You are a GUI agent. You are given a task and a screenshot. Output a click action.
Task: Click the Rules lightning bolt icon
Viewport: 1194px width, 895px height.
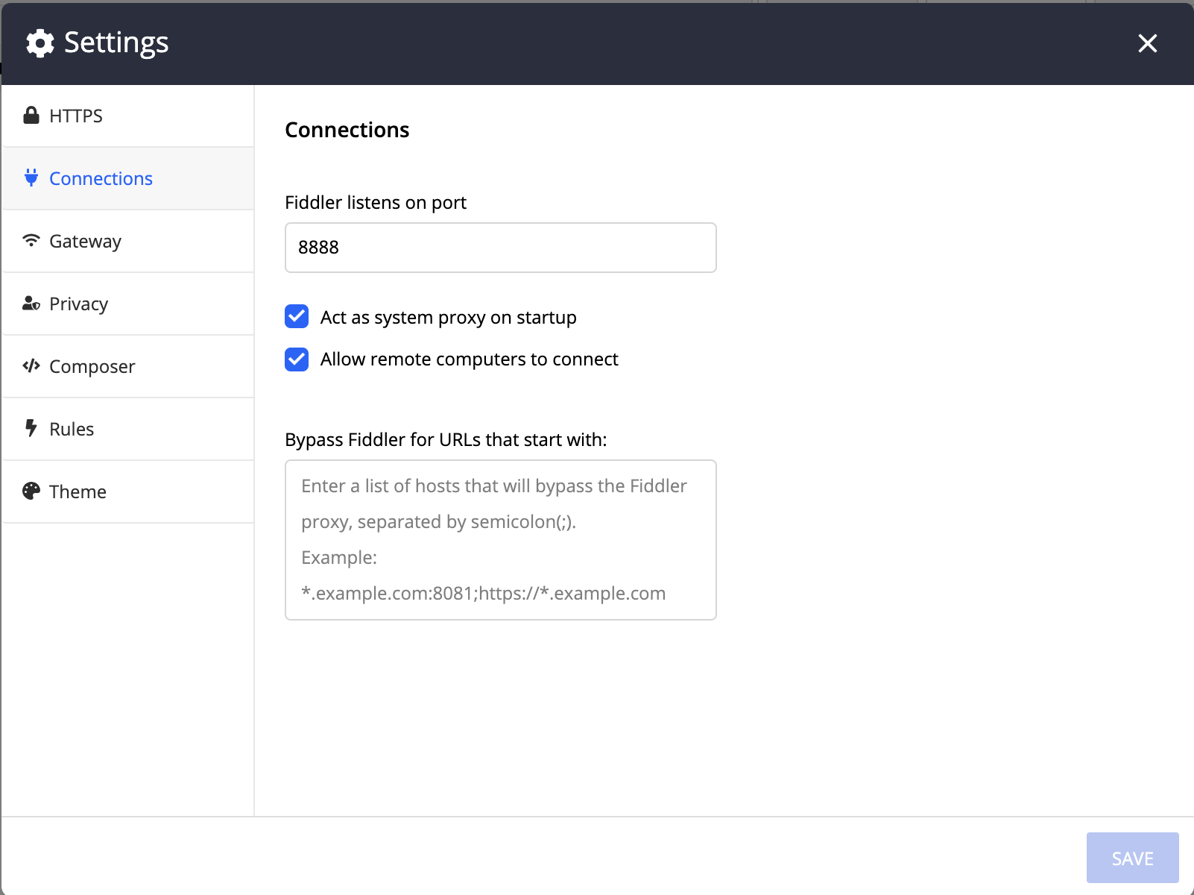click(31, 429)
